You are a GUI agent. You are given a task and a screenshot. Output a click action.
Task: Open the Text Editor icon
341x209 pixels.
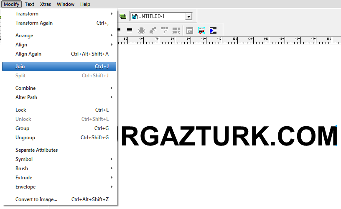point(190,31)
